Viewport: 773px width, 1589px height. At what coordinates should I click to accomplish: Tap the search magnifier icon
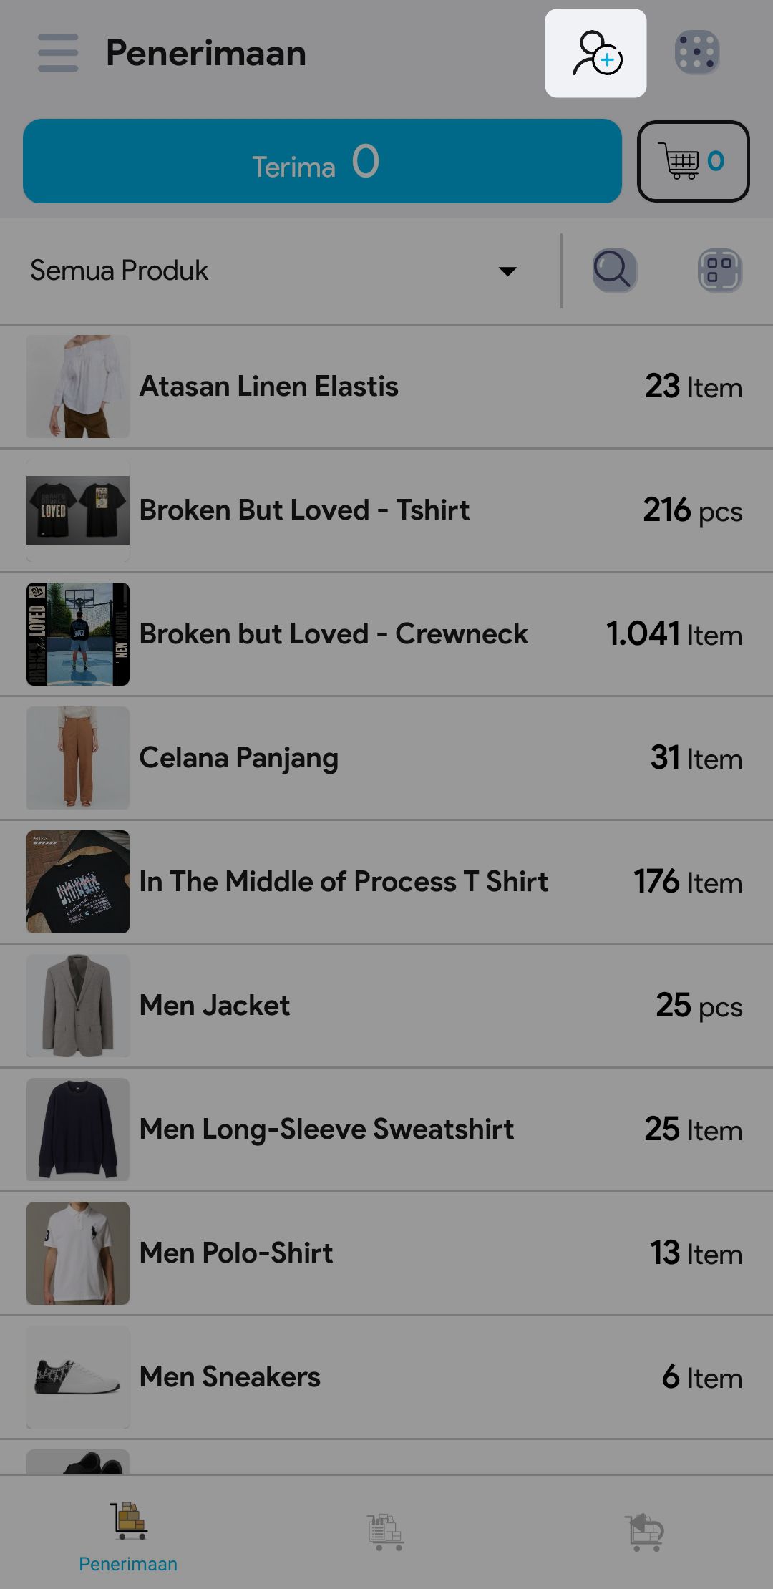pyautogui.click(x=614, y=271)
